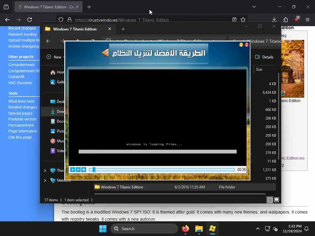Open new Firefox tab
Screen dimensions: 315x236
pyautogui.click(x=89, y=7)
